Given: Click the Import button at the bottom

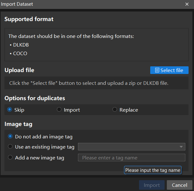Looking at the screenshot, I should [152, 185].
